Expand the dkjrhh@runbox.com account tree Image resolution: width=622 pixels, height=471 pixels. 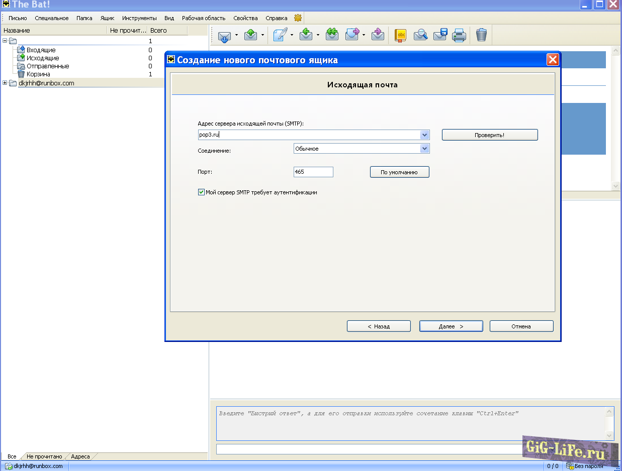[5, 83]
